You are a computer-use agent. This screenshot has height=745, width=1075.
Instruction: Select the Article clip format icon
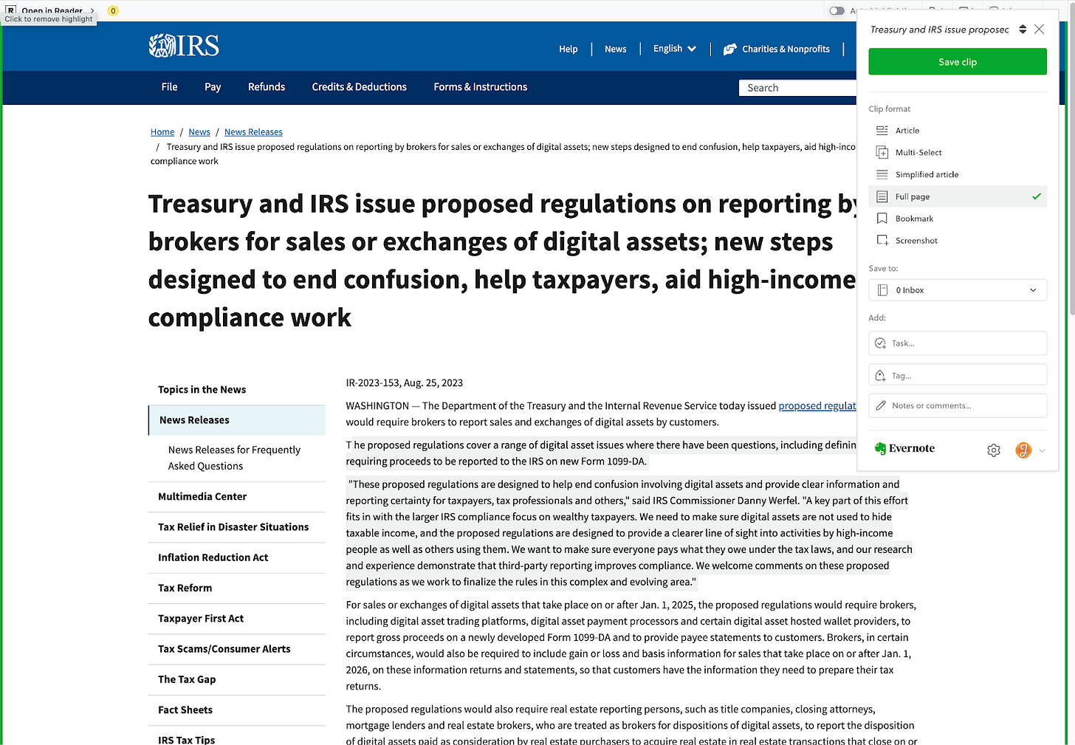(x=882, y=131)
